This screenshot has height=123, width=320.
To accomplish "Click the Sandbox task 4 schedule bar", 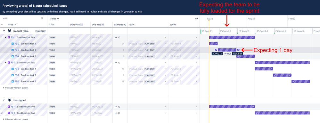I will (264, 69).
